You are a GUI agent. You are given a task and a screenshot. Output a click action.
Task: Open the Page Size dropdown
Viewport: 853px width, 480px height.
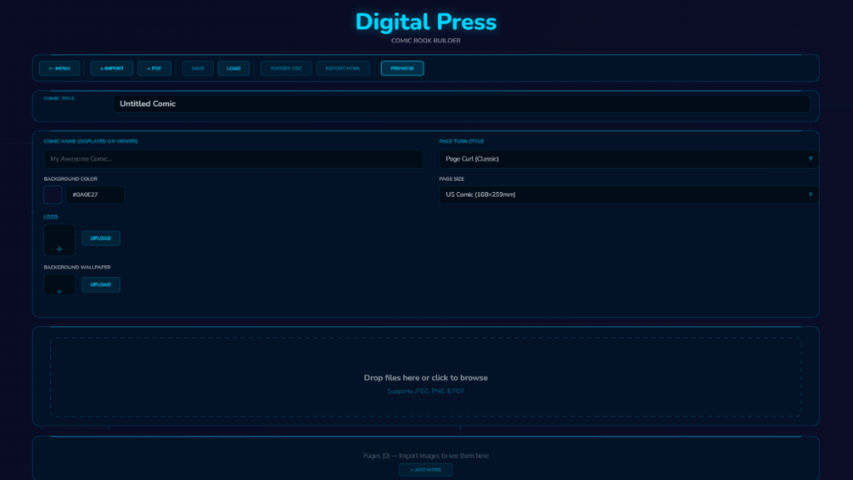(628, 195)
